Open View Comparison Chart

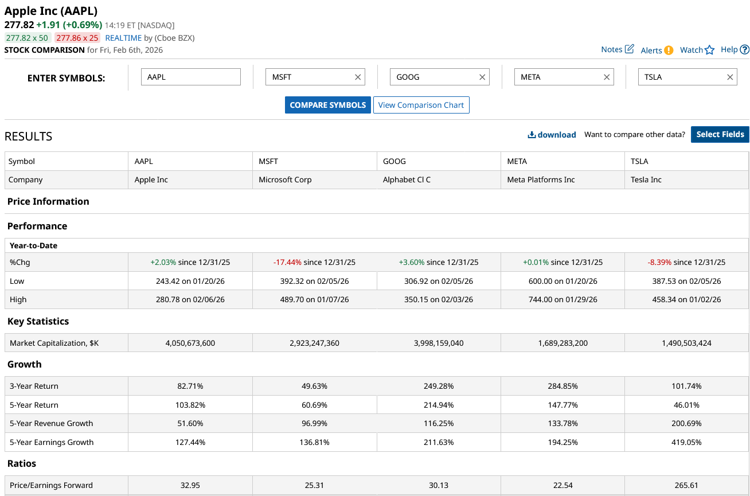421,105
